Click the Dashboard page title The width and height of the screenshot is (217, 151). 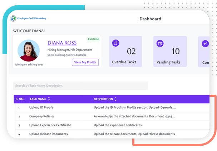150,19
